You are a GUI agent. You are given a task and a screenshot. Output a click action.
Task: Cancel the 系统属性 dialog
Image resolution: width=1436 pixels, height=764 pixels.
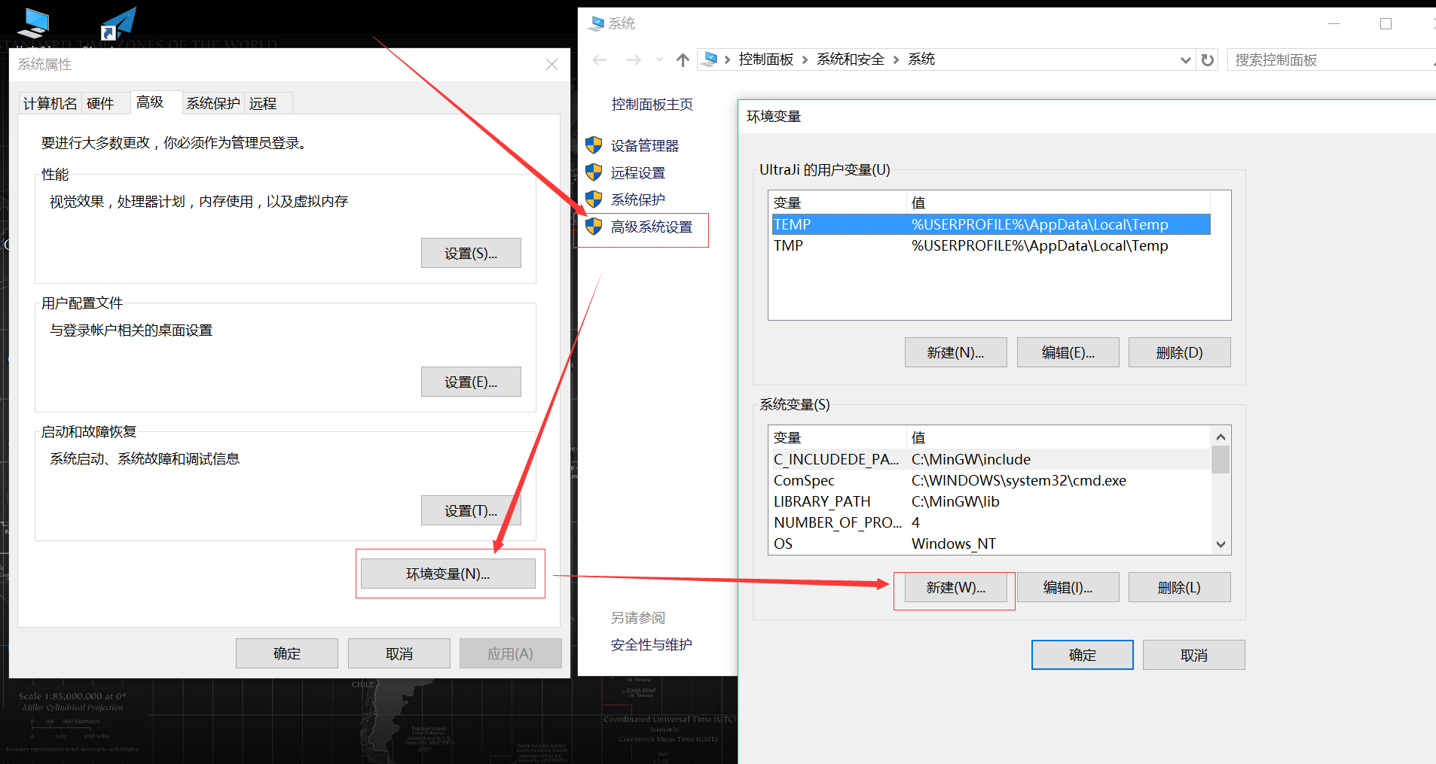coord(399,653)
